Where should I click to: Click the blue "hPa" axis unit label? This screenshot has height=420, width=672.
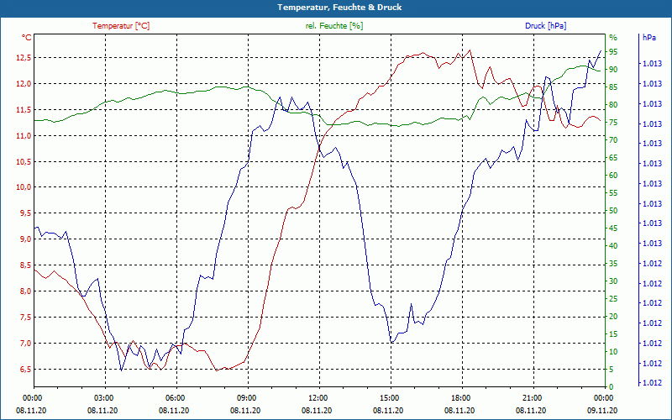[648, 38]
